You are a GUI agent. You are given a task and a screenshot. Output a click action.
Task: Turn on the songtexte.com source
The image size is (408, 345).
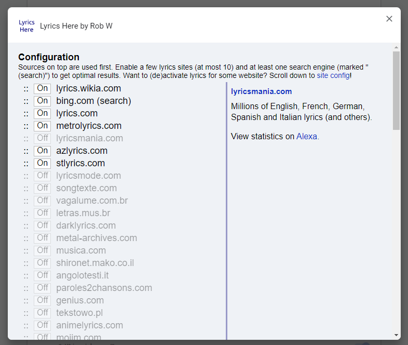pos(42,188)
